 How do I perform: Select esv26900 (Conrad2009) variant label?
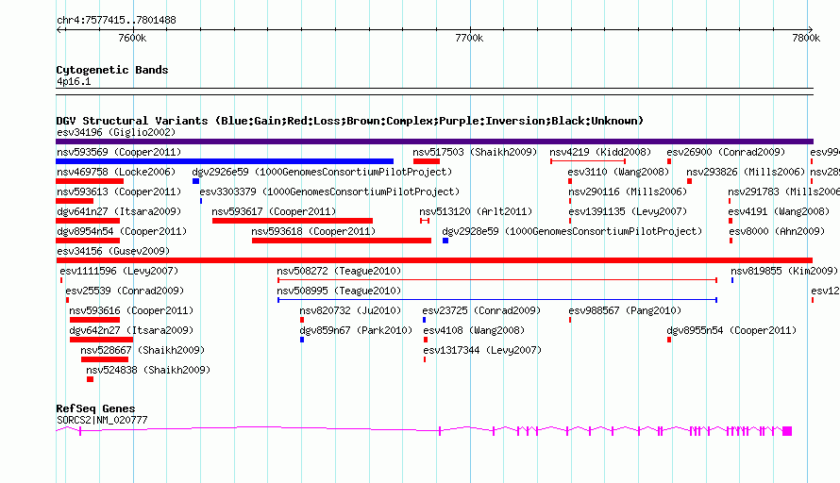(726, 152)
